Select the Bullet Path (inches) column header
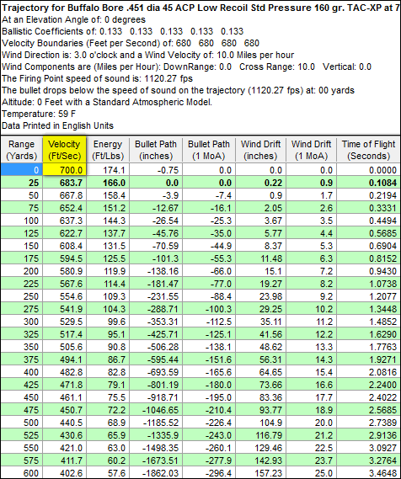401x479 pixels. pyautogui.click(x=156, y=150)
